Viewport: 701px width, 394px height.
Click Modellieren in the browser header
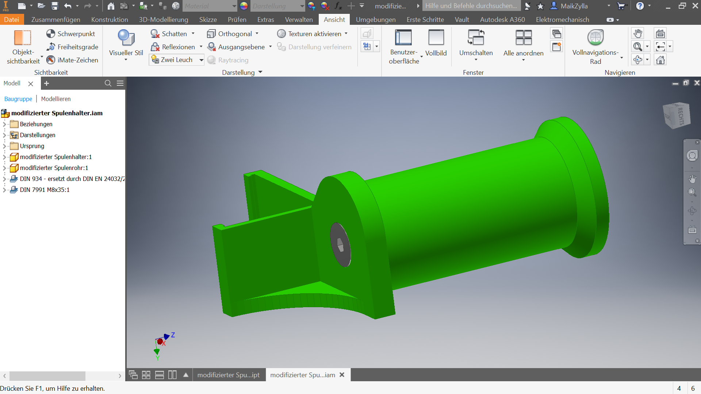coord(56,99)
